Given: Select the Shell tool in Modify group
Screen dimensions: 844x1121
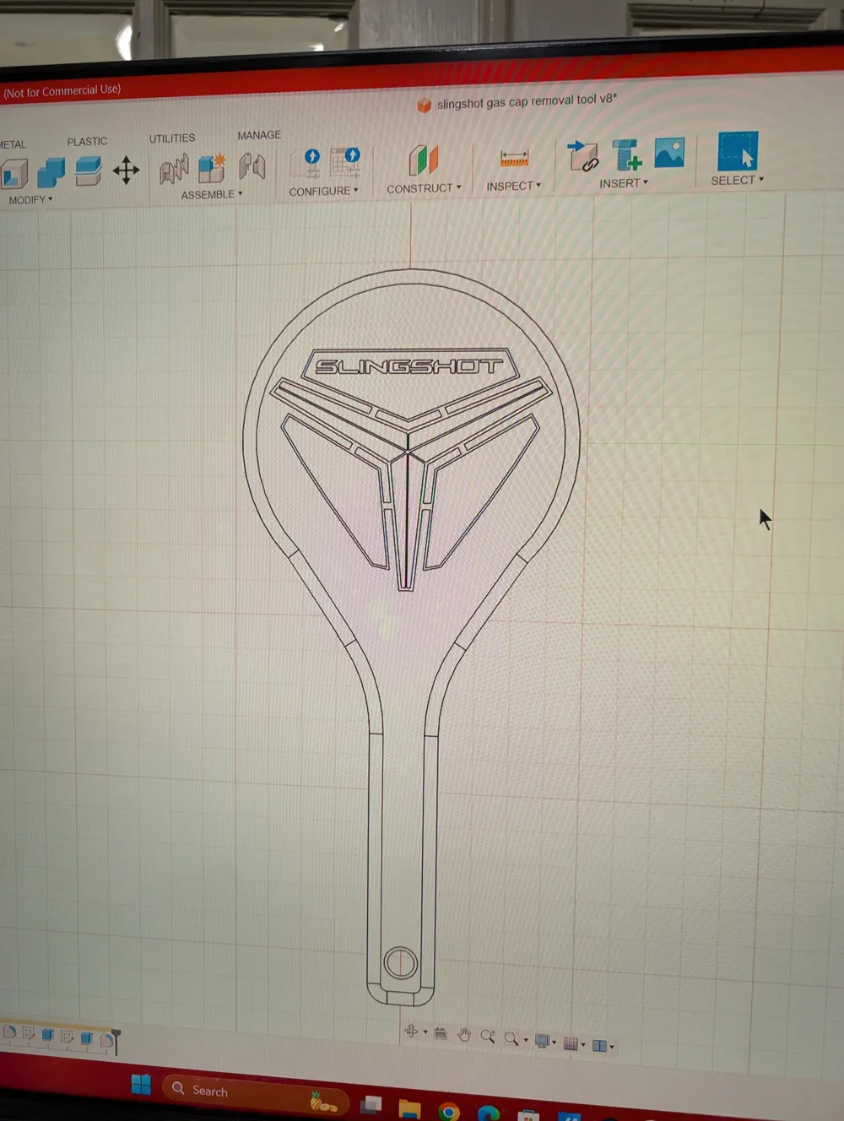Looking at the screenshot, I should click(x=14, y=175).
